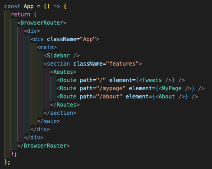Click the opening <div> tag without className
Viewport: 212px width, 169px height.
(32, 31)
